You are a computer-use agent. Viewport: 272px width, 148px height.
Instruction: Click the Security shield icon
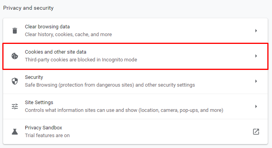coord(15,81)
